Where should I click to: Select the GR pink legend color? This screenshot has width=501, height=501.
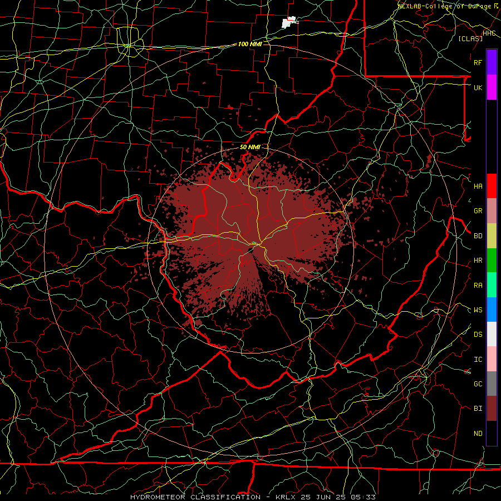coord(492,211)
